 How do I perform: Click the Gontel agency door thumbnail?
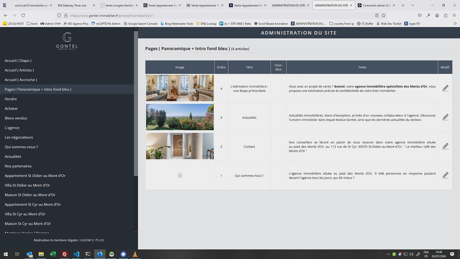click(x=180, y=146)
